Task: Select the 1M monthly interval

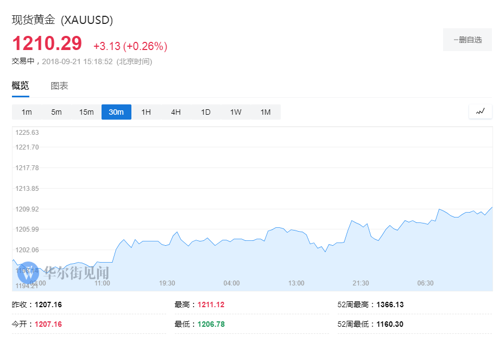Action: coord(266,112)
